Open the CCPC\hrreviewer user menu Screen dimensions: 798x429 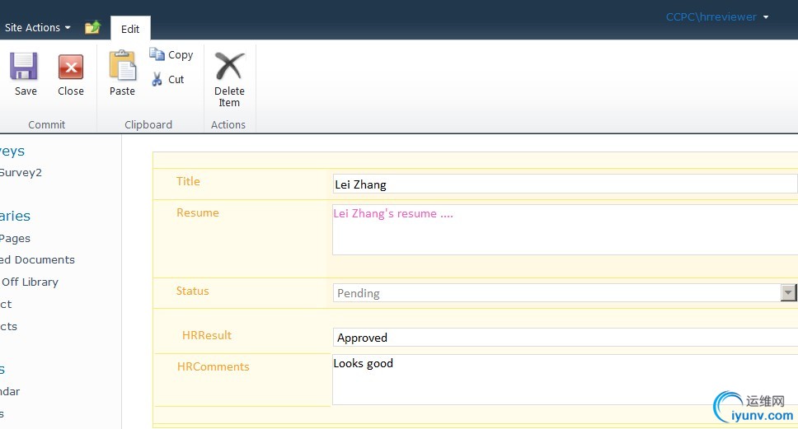(x=717, y=16)
